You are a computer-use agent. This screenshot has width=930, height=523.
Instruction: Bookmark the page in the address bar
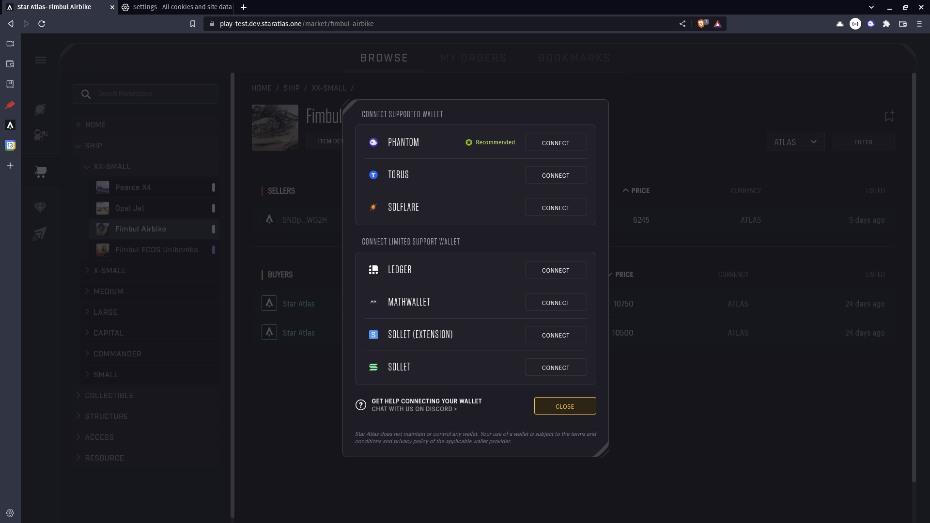[193, 24]
